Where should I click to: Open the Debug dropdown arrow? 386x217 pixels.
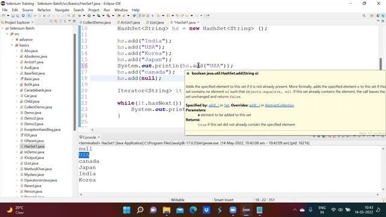84,16
